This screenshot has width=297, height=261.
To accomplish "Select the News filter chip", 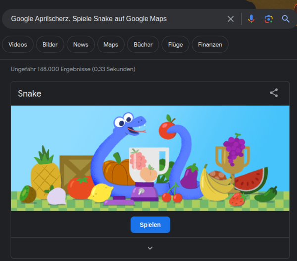I will tap(81, 44).
